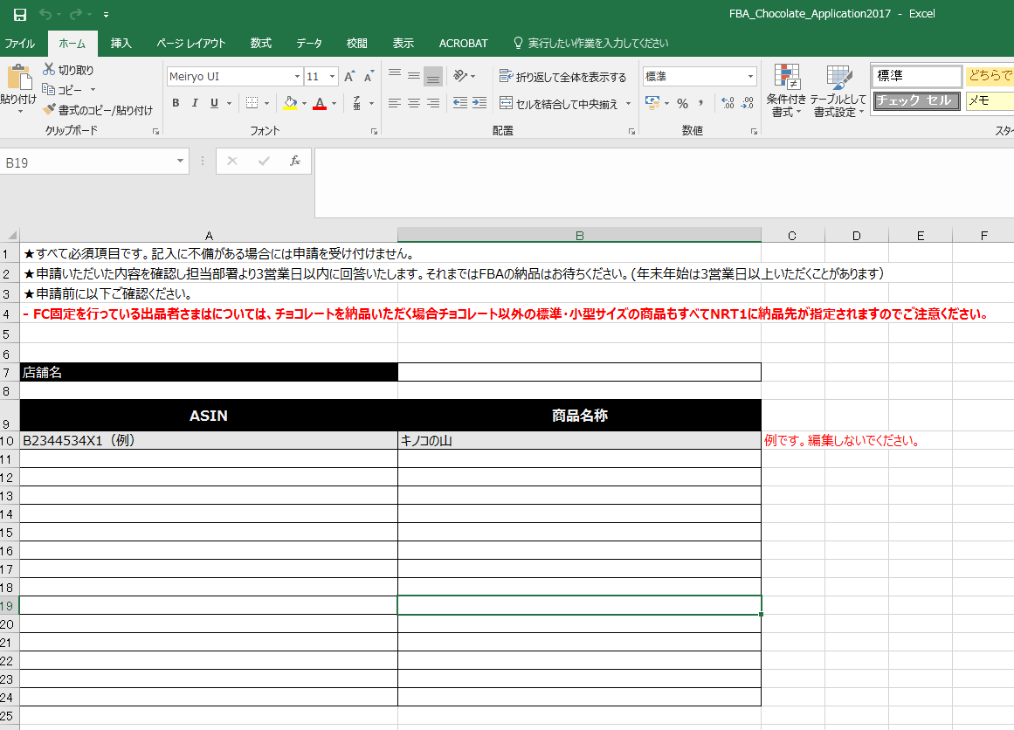
Task: Expand the number format dropdown showing 標準
Action: [750, 77]
